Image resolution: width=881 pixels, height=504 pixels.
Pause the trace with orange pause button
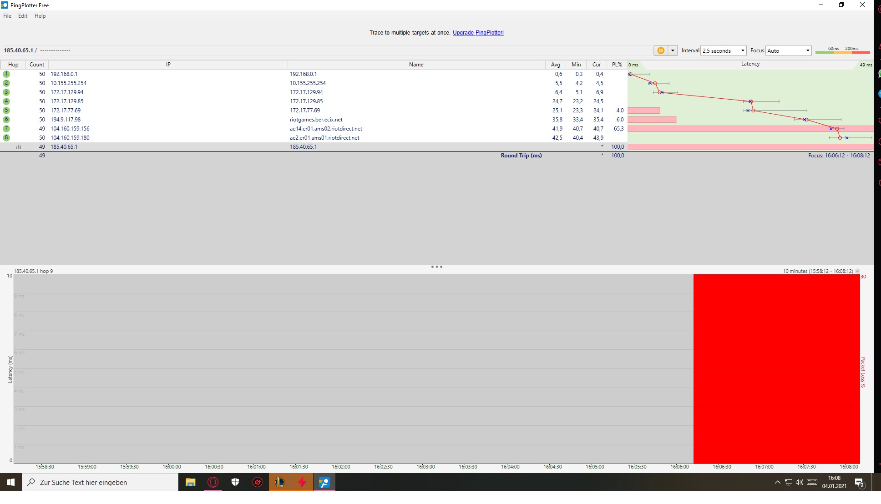(660, 50)
